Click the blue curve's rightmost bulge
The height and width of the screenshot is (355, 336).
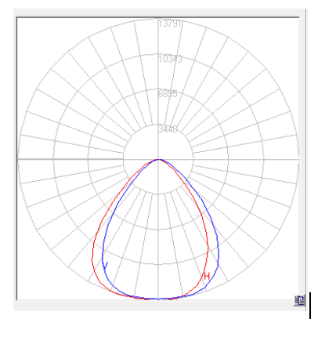point(219,253)
